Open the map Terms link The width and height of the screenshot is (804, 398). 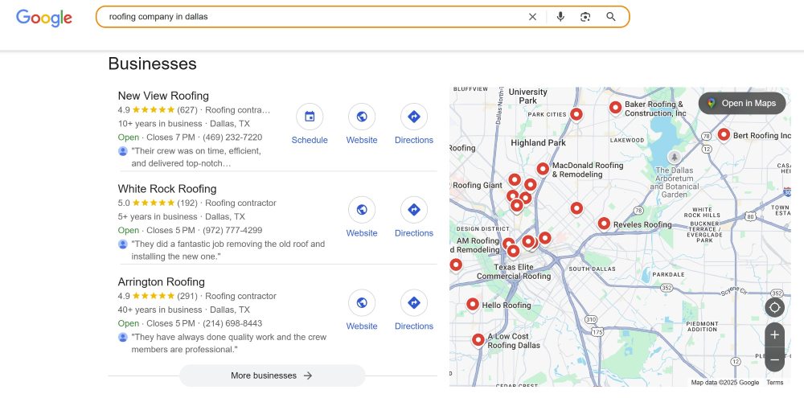[x=775, y=383]
